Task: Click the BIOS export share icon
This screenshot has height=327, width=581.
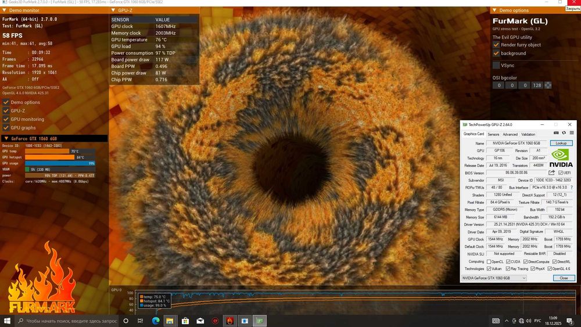Action: coord(551,173)
